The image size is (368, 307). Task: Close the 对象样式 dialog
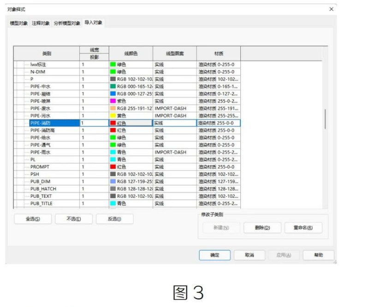coord(332,9)
